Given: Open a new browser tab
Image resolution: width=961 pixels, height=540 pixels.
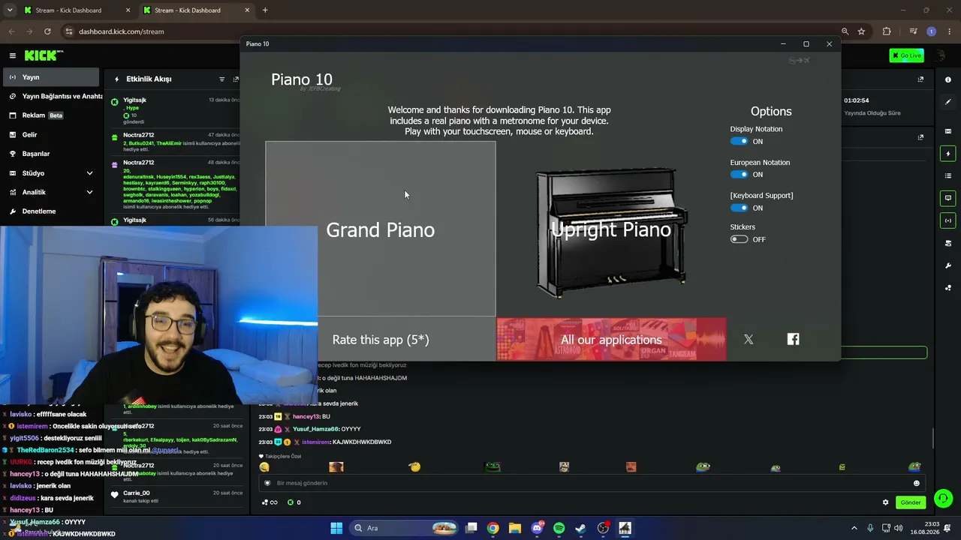Looking at the screenshot, I should pyautogui.click(x=265, y=10).
